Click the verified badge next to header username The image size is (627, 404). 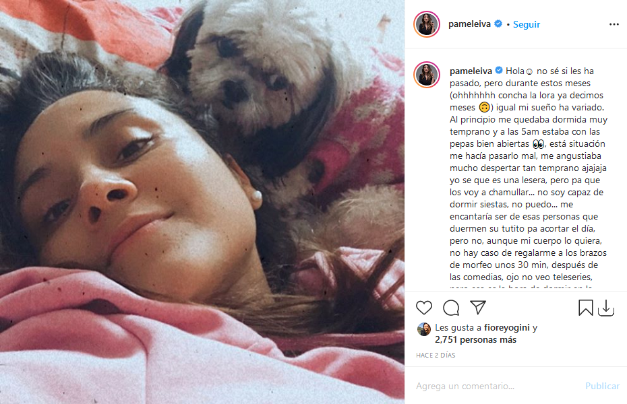click(x=498, y=24)
